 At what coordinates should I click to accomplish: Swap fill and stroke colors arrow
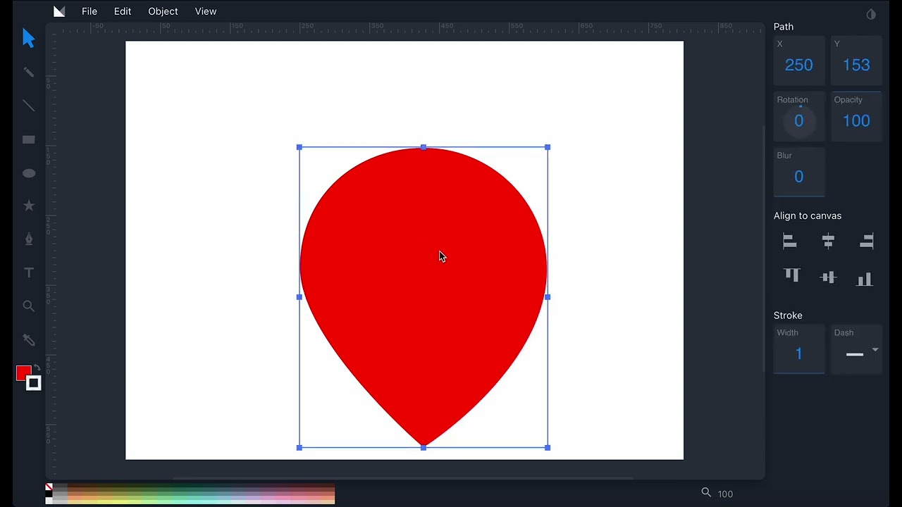tap(37, 368)
